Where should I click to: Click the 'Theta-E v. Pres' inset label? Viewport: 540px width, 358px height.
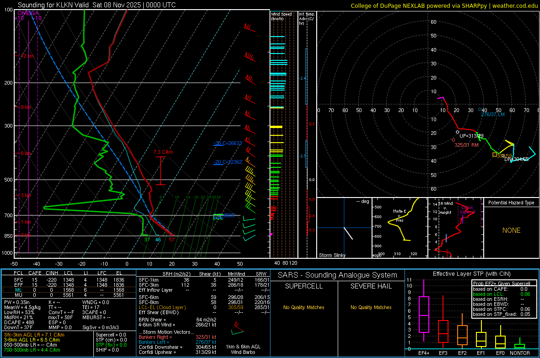400,215
